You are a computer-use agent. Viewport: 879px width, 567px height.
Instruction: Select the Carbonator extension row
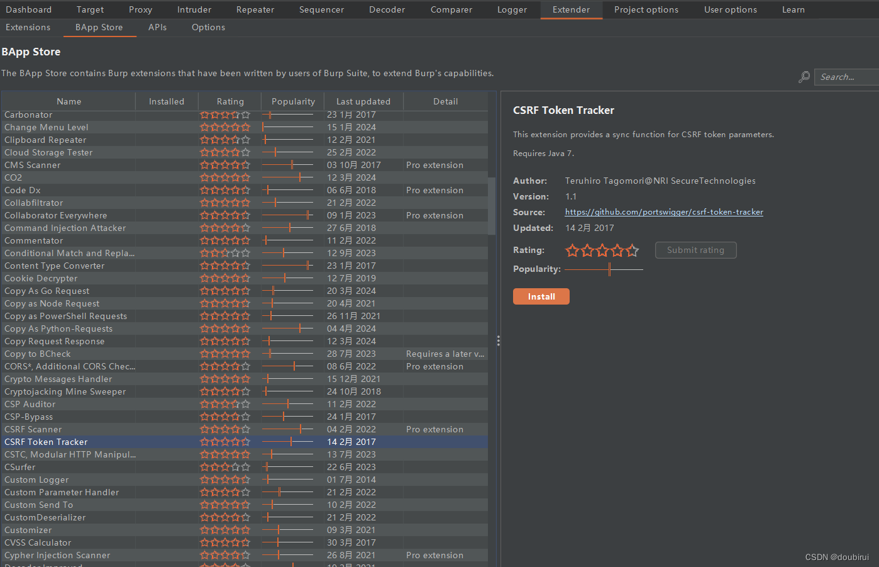coord(245,115)
